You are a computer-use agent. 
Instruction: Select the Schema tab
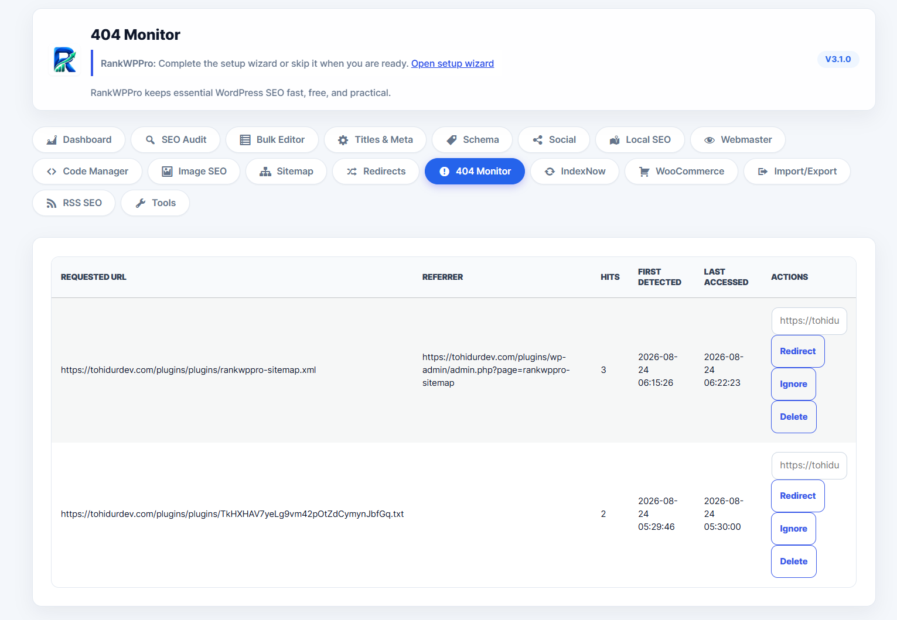click(472, 140)
